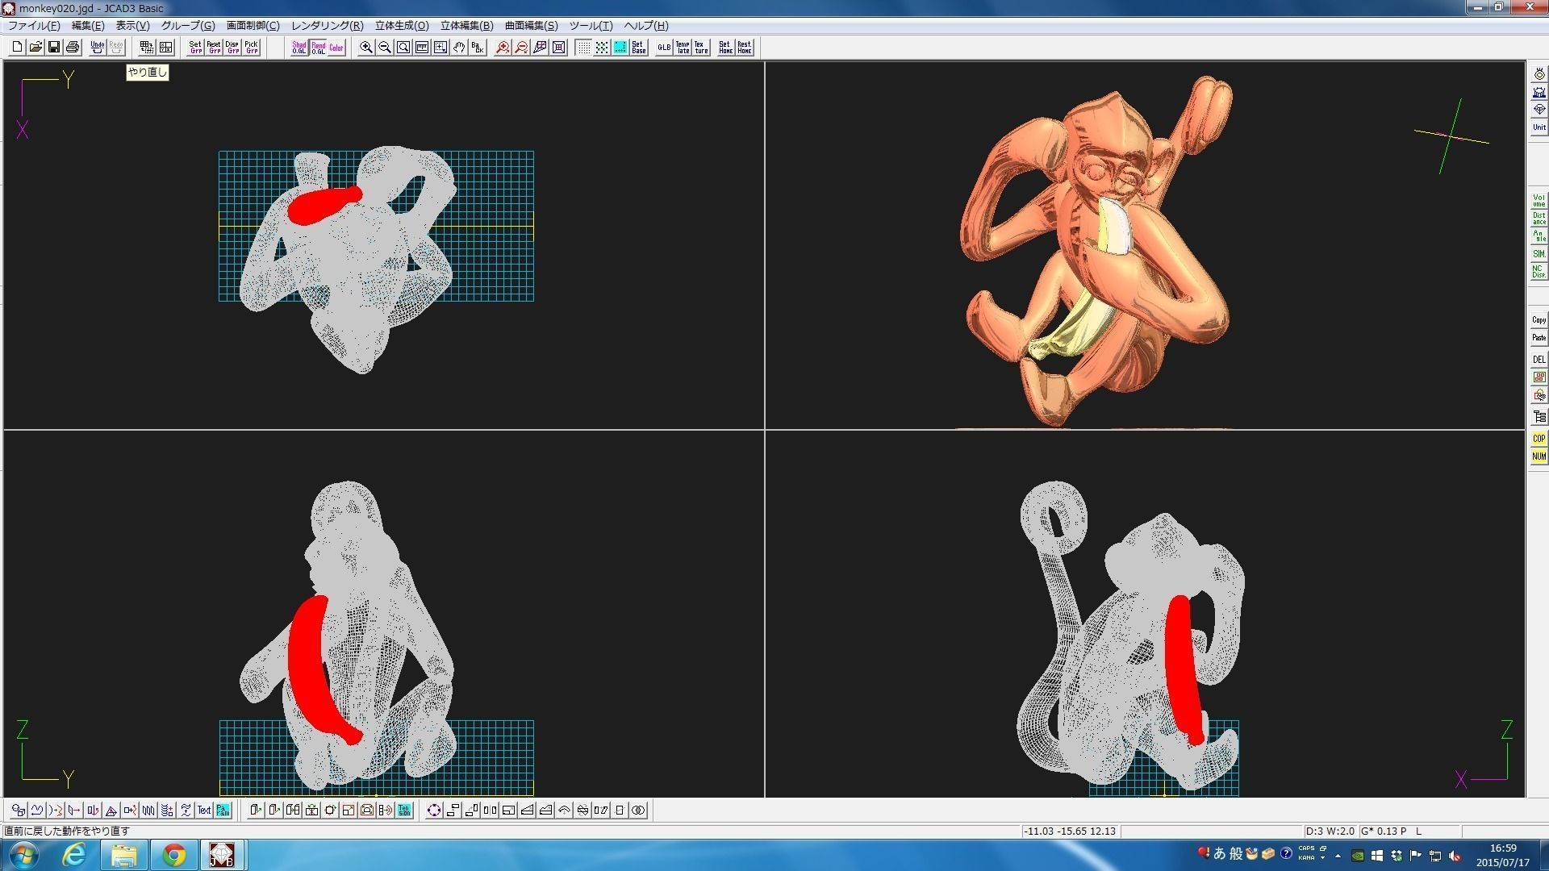
Task: Click the Text tool in bottom toolbar
Action: click(204, 811)
